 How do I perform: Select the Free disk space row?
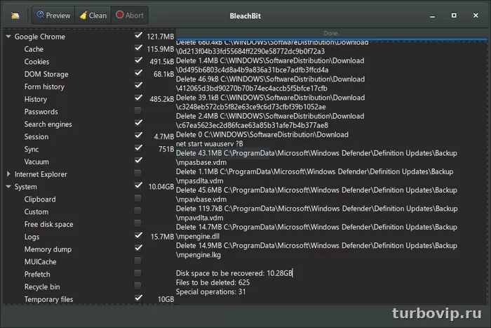pyautogui.click(x=49, y=225)
